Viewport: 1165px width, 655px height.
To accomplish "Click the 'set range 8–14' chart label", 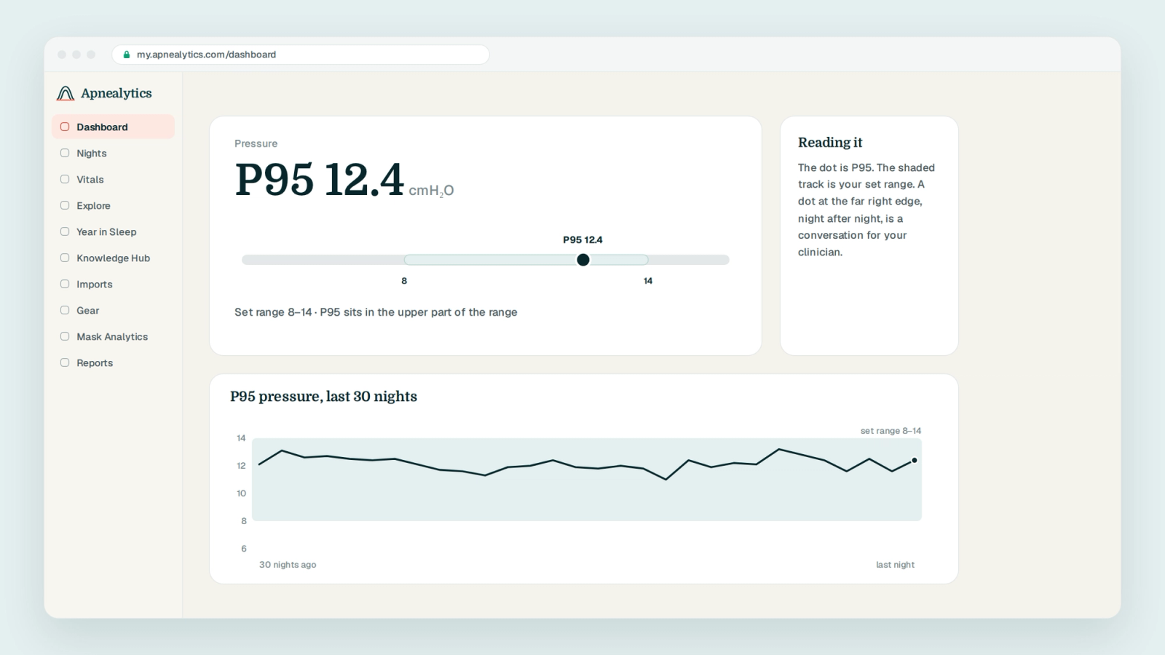I will coord(890,431).
